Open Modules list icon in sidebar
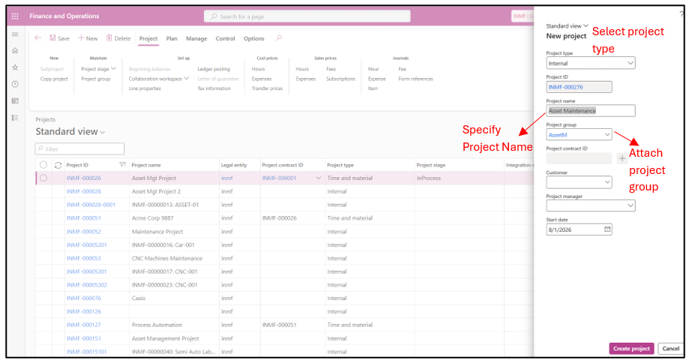 click(15, 118)
